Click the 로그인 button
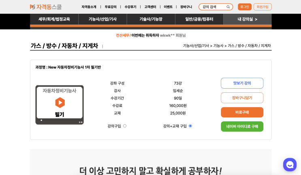301x175 pixels. click(245, 7)
